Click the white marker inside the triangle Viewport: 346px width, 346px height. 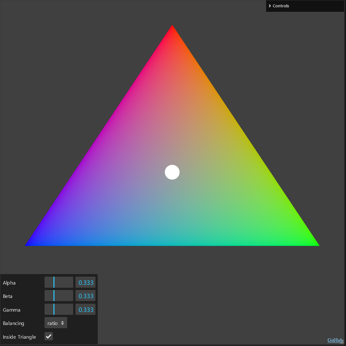172,172
